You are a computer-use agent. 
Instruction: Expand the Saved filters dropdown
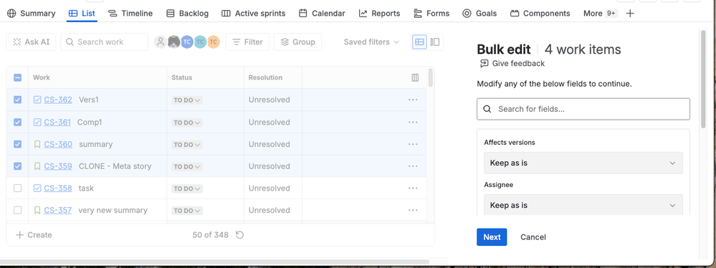coord(371,42)
